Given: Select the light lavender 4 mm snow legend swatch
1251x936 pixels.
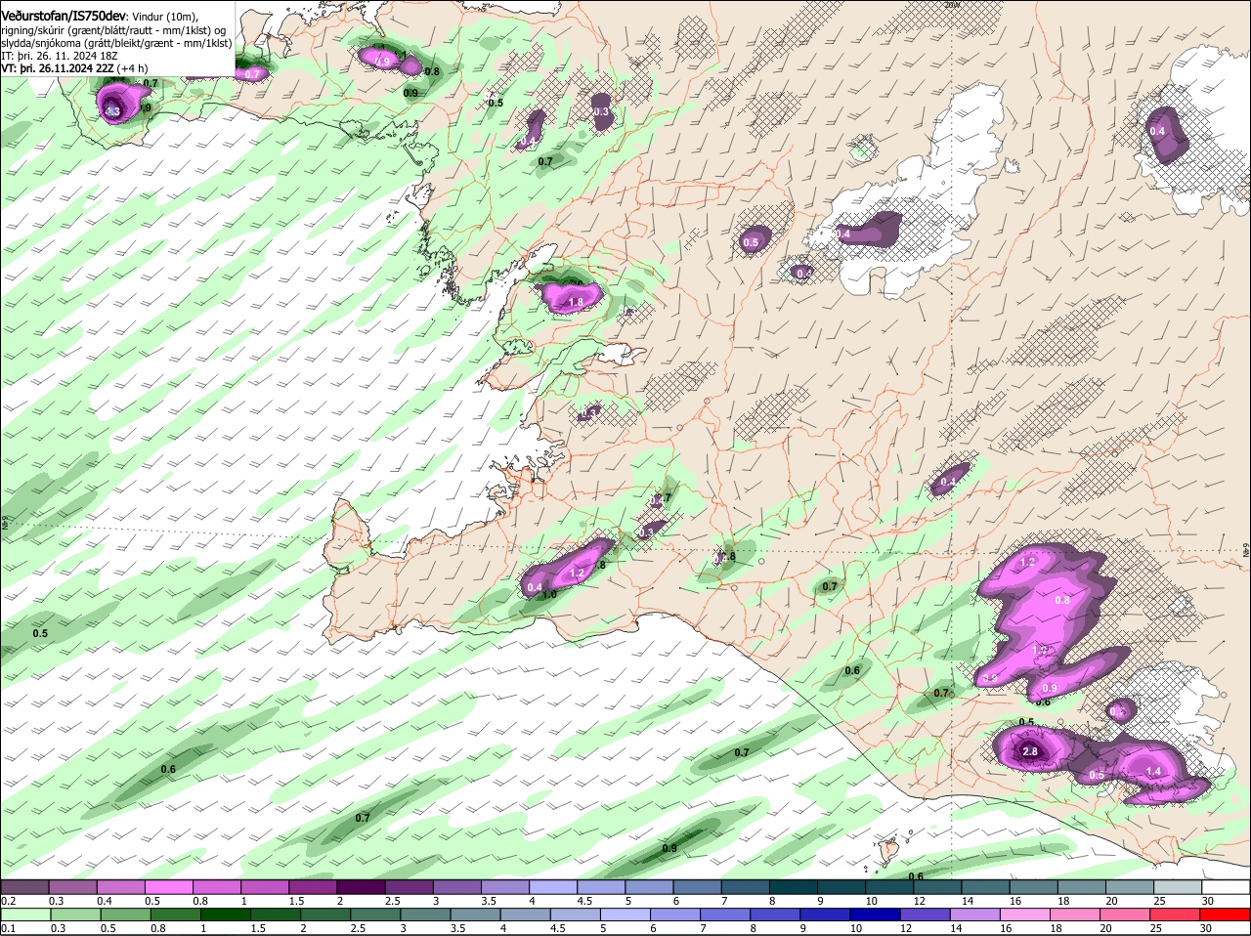Looking at the screenshot, I should [552, 886].
